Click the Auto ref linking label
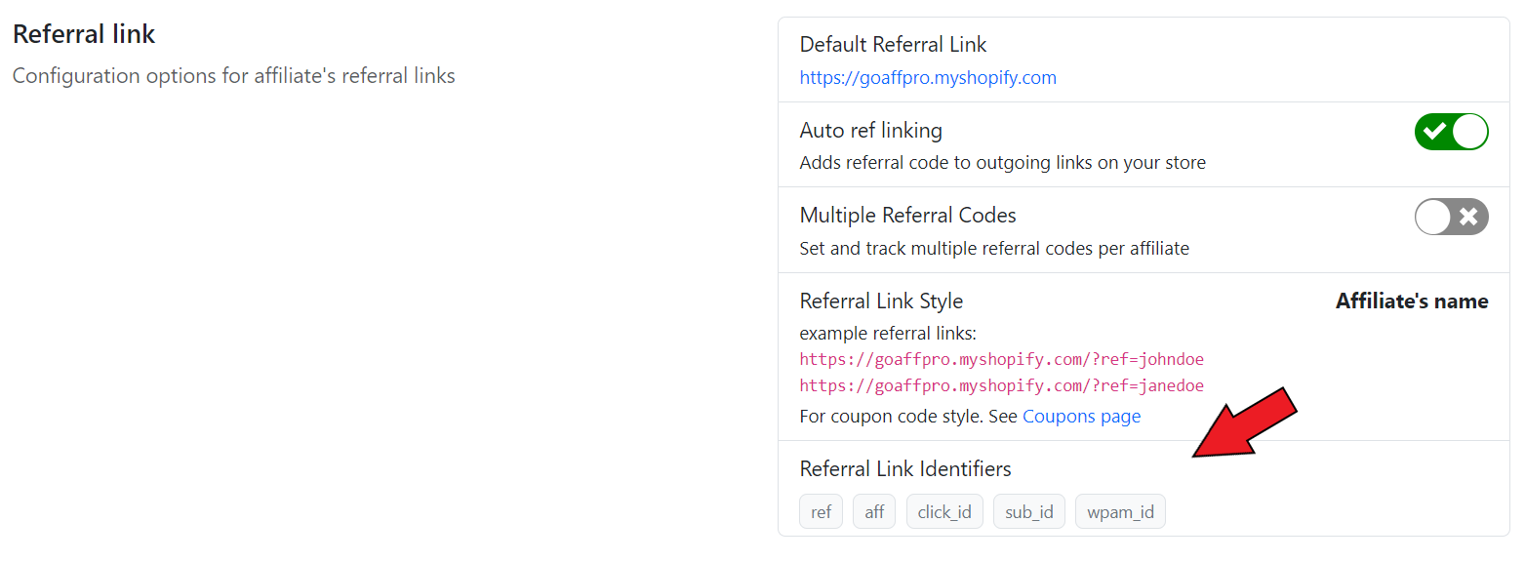The width and height of the screenshot is (1525, 562). tap(870, 131)
